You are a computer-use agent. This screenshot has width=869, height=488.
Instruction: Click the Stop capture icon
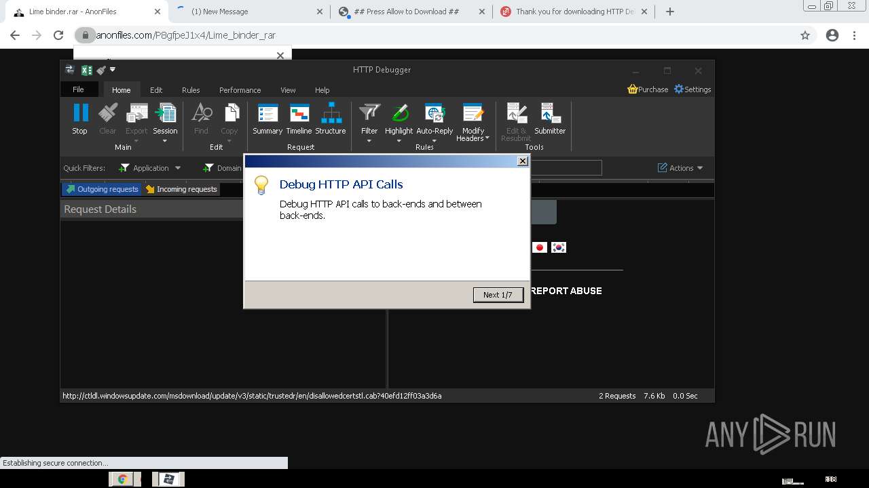pos(80,113)
